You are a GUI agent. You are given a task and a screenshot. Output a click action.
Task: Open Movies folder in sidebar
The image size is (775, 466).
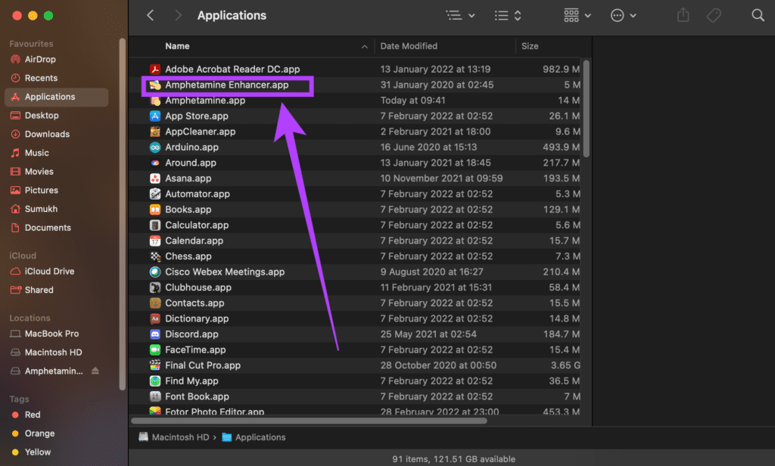56,172
